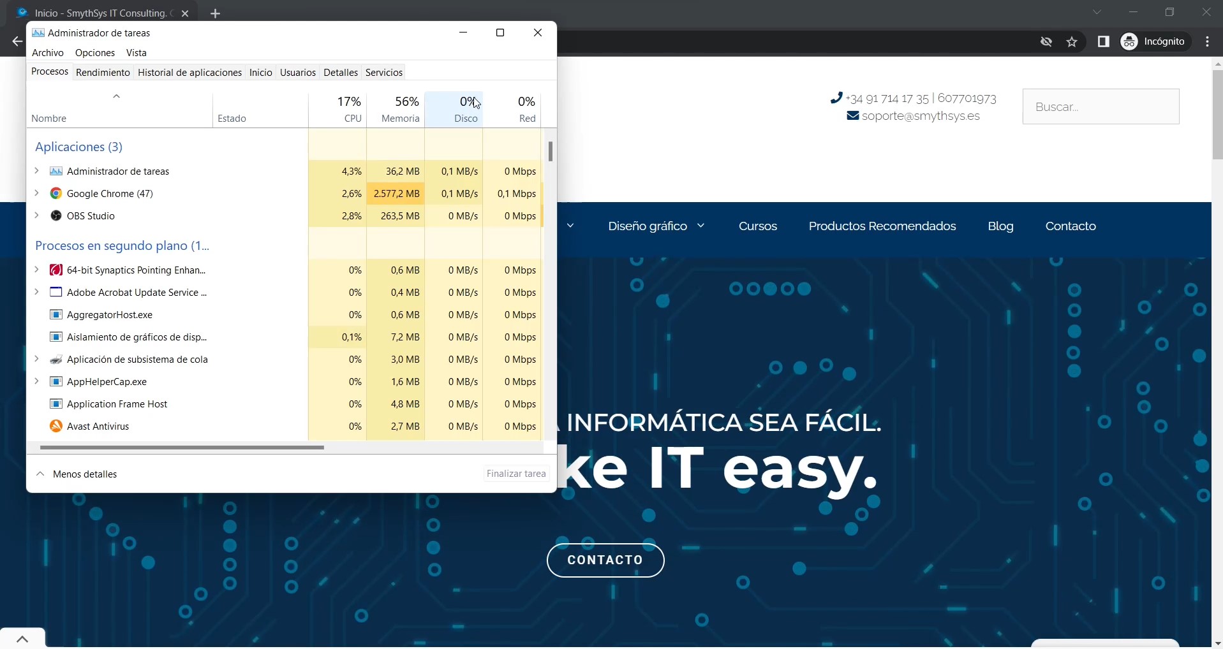Switch to the Inicio tab
This screenshot has height=649, width=1223.
[260, 73]
